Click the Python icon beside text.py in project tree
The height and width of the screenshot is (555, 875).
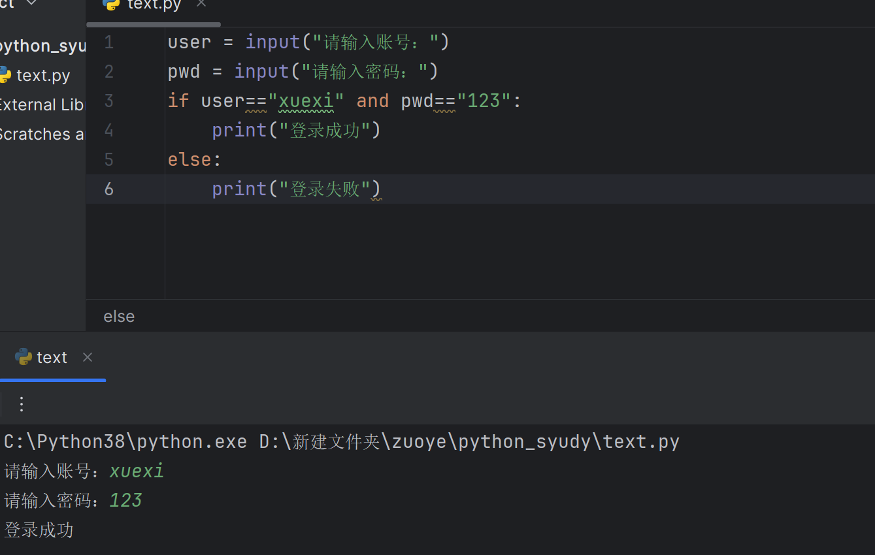pyautogui.click(x=6, y=74)
